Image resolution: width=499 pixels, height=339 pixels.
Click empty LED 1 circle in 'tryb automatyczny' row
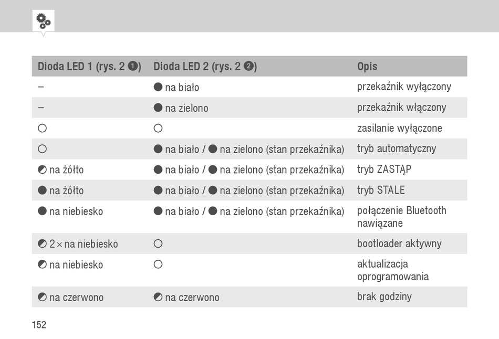pos(42,149)
